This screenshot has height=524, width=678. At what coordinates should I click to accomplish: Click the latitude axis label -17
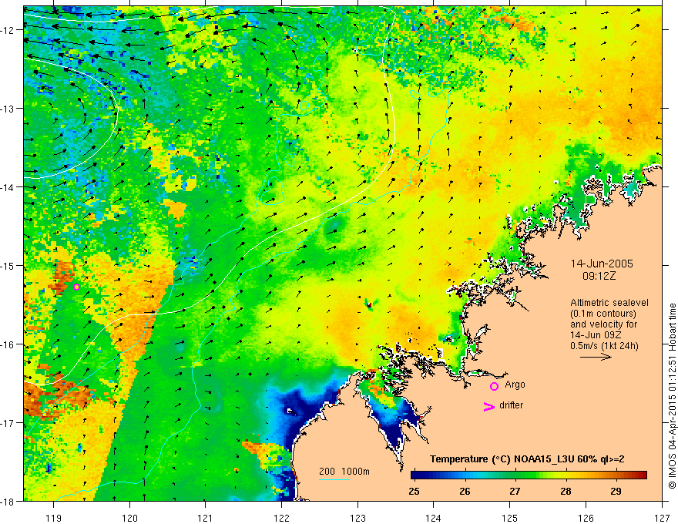point(8,423)
